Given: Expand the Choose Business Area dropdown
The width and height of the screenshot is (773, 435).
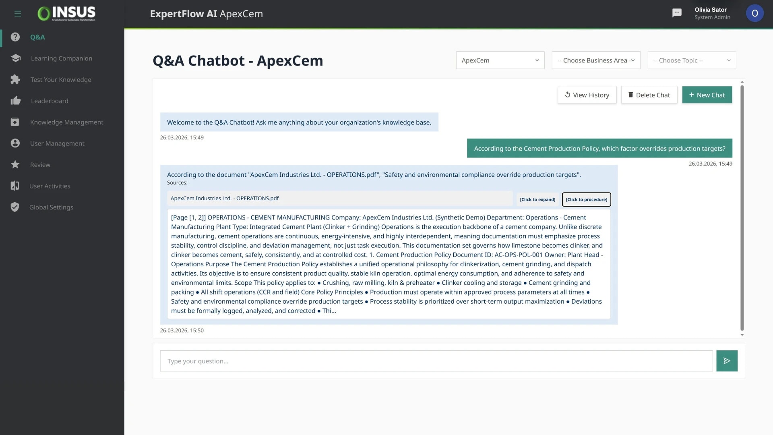Looking at the screenshot, I should (x=596, y=60).
